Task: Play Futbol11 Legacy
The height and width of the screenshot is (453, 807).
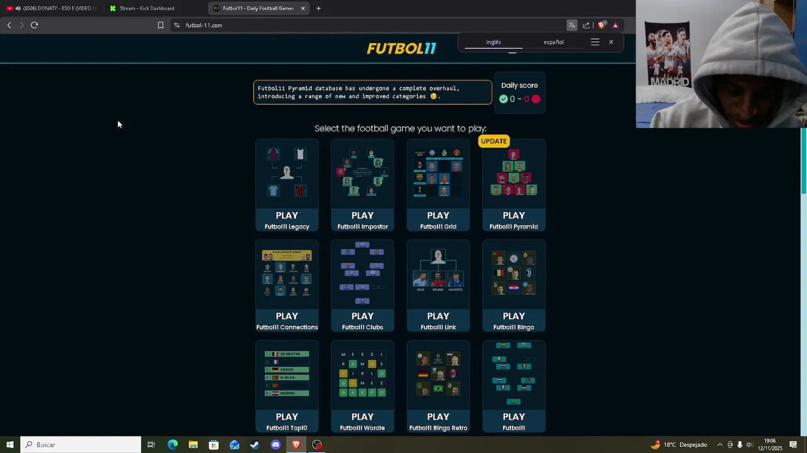Action: click(287, 220)
